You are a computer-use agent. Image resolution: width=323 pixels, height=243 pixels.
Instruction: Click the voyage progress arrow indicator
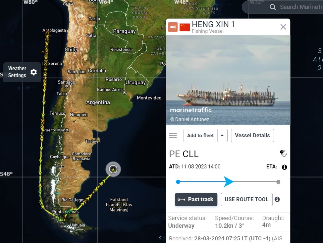[x=229, y=182]
